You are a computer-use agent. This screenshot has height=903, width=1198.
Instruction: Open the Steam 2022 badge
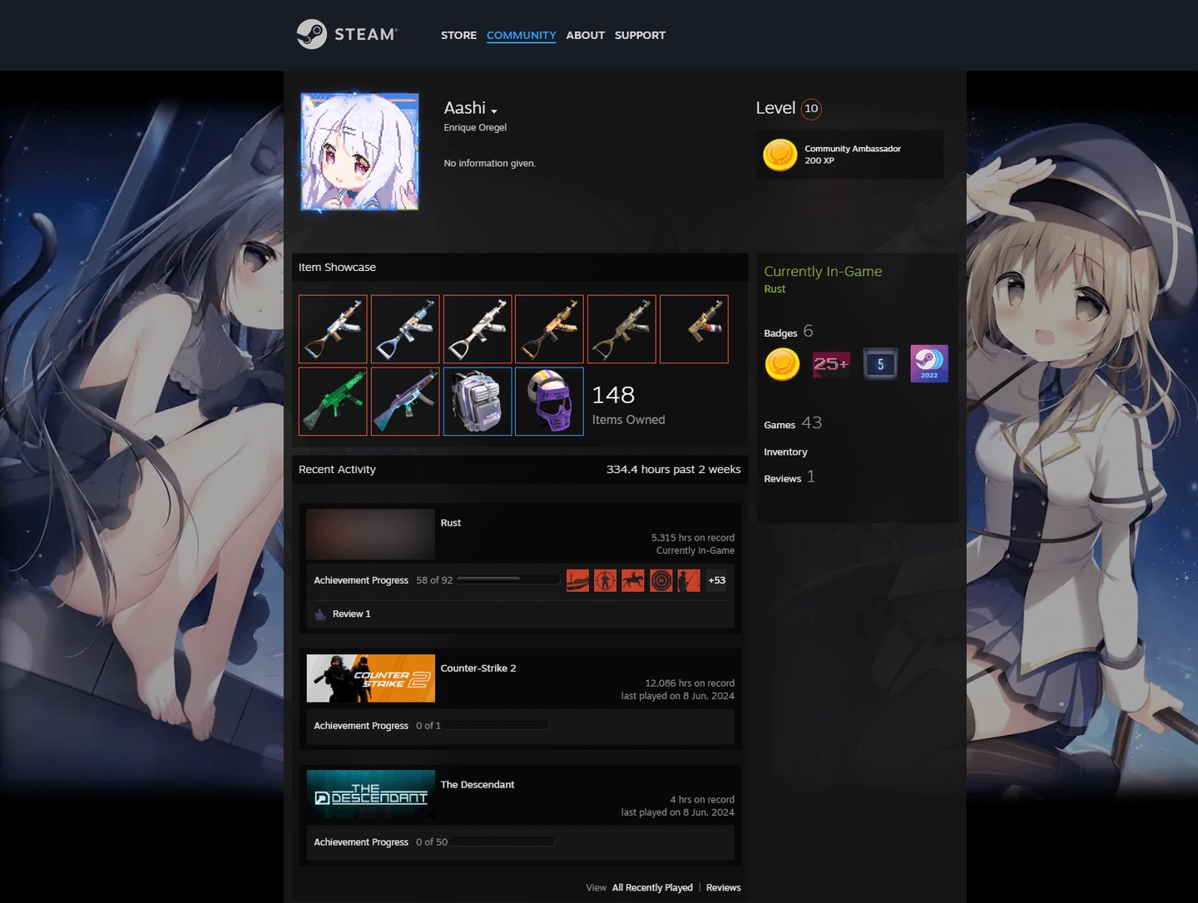[x=929, y=363]
